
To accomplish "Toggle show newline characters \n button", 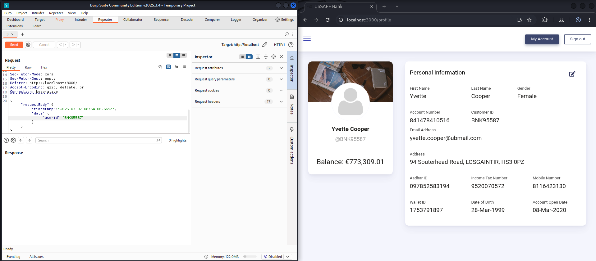I will (x=177, y=67).
